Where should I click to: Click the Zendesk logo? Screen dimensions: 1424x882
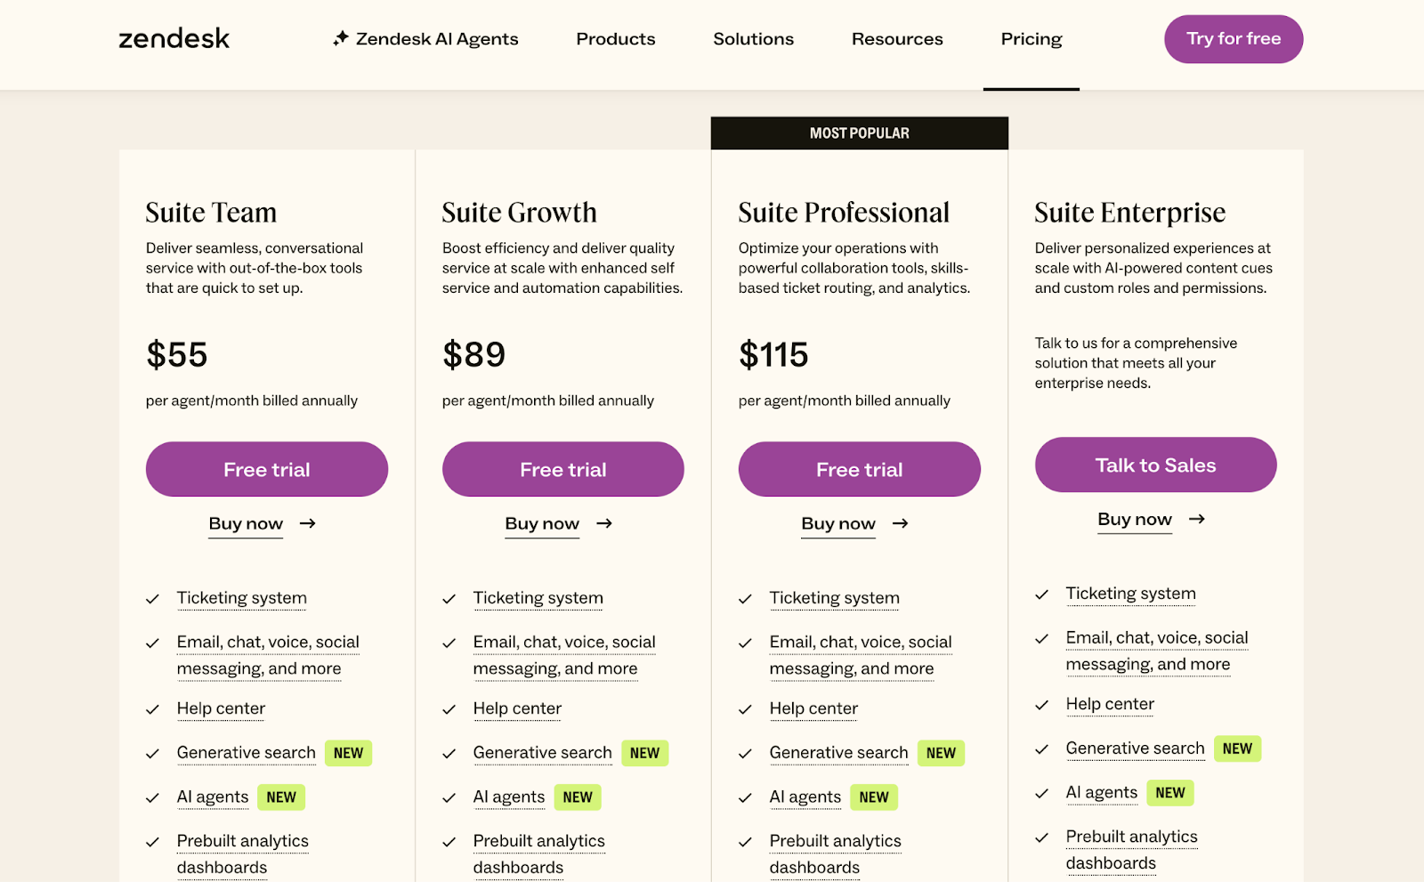[174, 38]
